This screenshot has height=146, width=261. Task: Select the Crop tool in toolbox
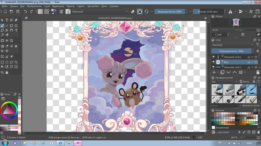(x=11, y=41)
